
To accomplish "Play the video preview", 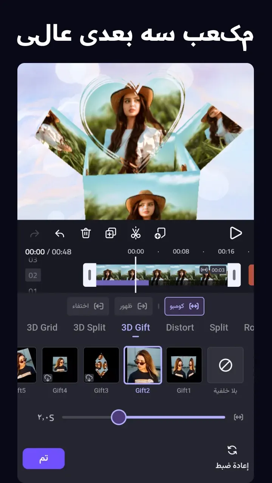I will [236, 233].
